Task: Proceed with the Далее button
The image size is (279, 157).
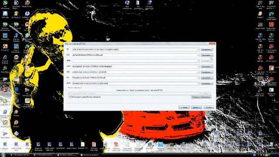Action: [197, 107]
